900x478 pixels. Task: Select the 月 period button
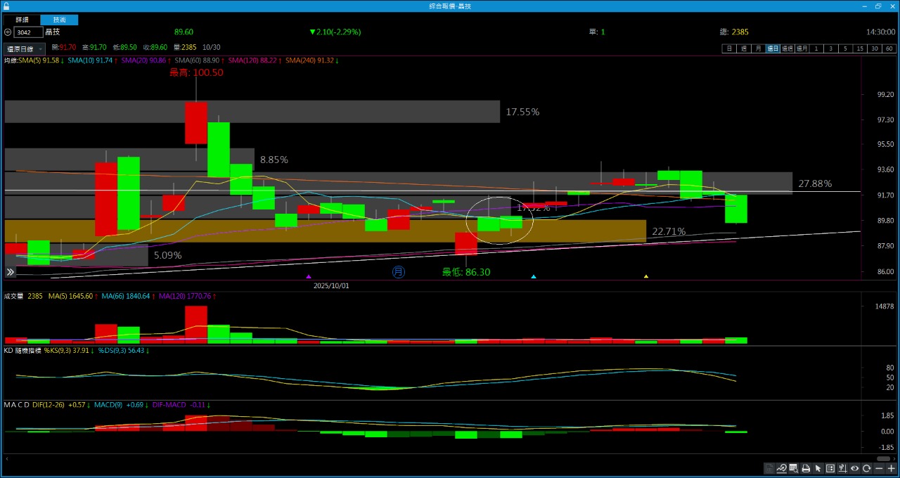pos(758,49)
